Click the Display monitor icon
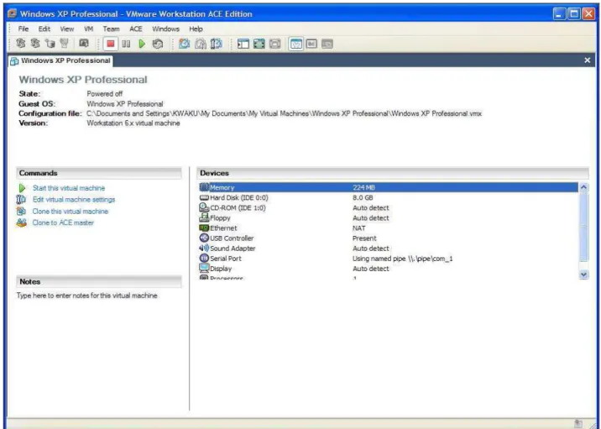The width and height of the screenshot is (601, 429). [x=204, y=269]
